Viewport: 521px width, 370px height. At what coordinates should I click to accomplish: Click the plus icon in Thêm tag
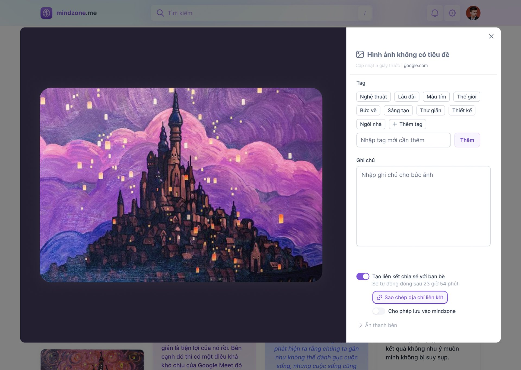tap(395, 124)
